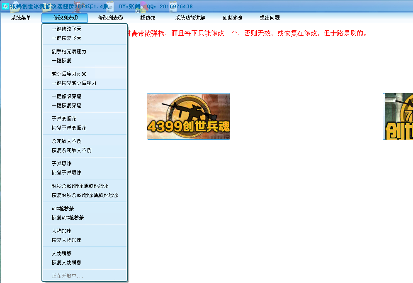Choose 子弹变烟花 menu entry
The width and height of the screenshot is (413, 283).
coord(85,119)
